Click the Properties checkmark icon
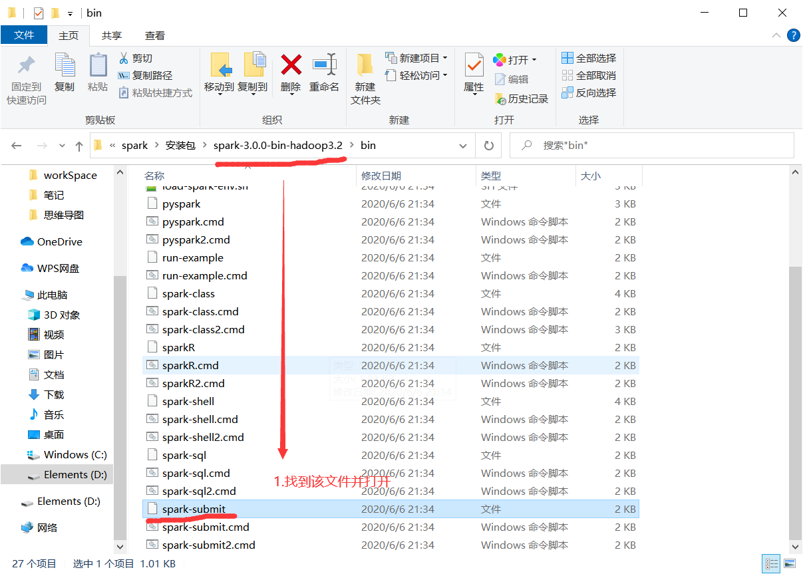The height and width of the screenshot is (574, 803). [x=474, y=65]
